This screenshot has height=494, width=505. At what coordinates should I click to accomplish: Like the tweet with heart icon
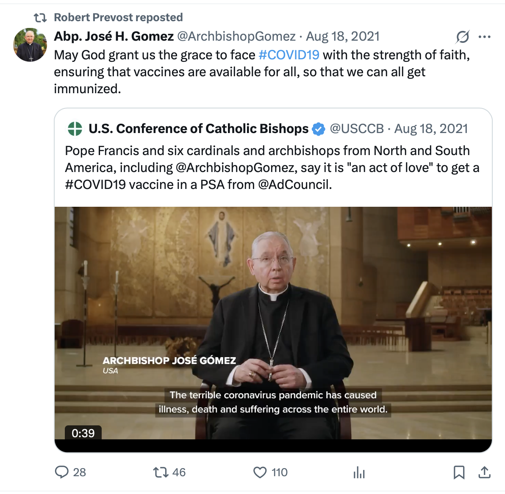coord(260,472)
